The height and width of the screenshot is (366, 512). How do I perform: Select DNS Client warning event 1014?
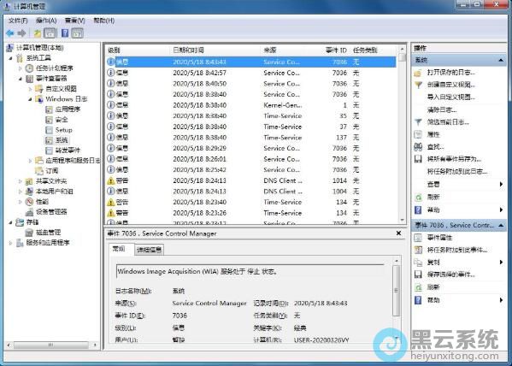pyautogui.click(x=251, y=180)
